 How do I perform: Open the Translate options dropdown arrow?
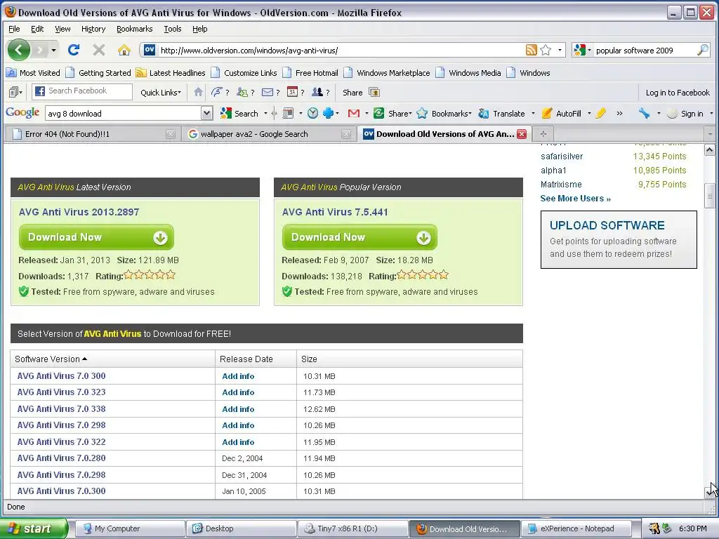[x=533, y=113]
